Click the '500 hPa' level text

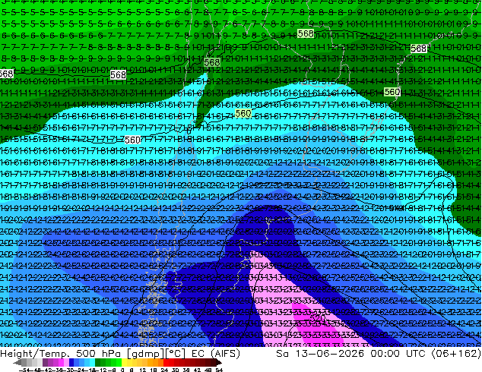(x=98, y=354)
